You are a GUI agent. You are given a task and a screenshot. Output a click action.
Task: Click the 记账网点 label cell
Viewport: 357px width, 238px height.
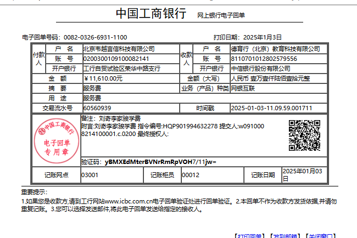pyautogui.click(x=57, y=175)
